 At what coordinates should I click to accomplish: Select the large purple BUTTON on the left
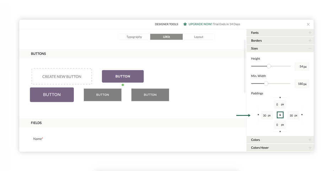coord(52,95)
